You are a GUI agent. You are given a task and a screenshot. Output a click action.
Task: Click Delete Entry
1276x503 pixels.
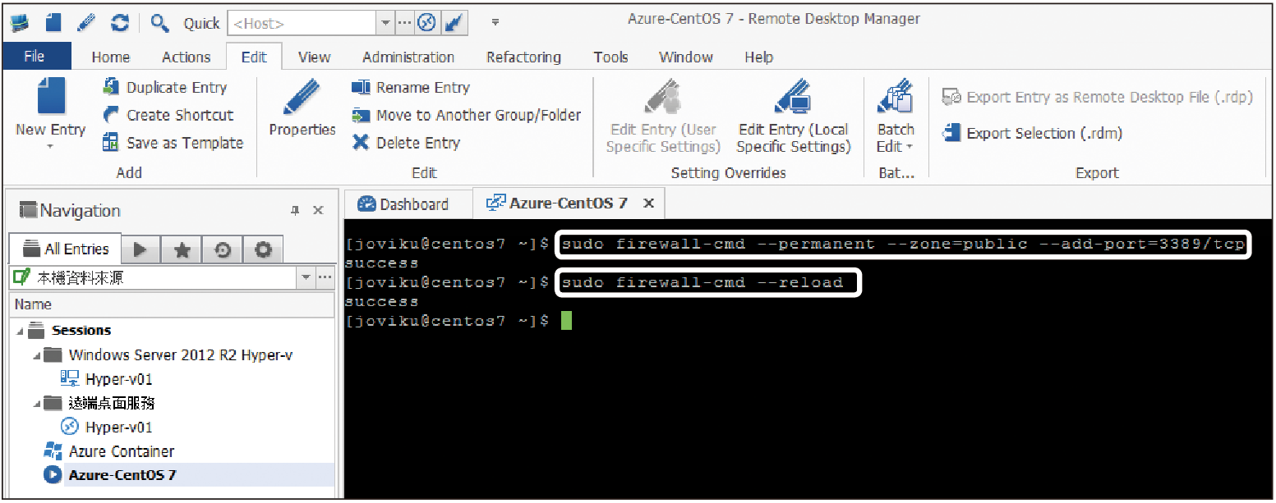pos(406,143)
